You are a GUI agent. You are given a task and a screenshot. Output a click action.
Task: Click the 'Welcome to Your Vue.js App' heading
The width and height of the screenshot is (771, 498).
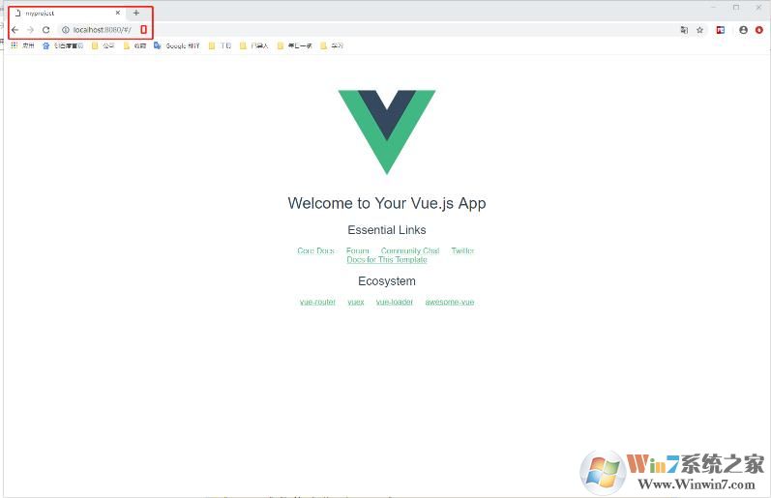pos(387,203)
